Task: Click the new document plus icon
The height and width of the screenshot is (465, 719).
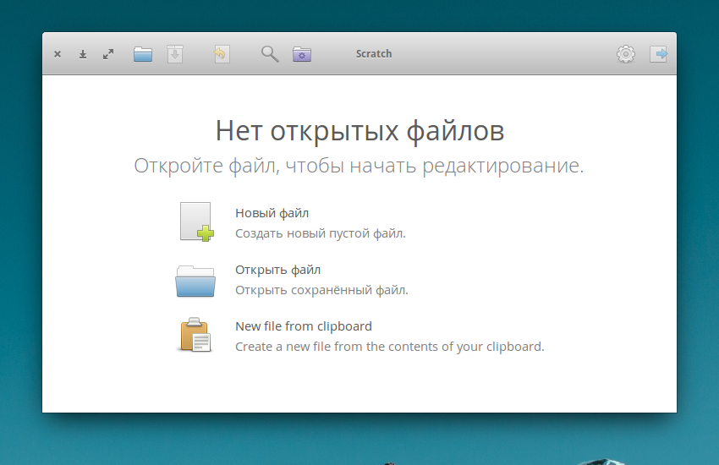Action: click(196, 222)
